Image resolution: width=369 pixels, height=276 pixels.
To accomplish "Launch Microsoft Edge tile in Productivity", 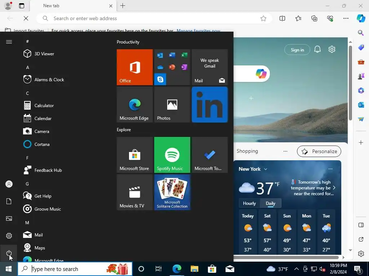I will click(135, 105).
